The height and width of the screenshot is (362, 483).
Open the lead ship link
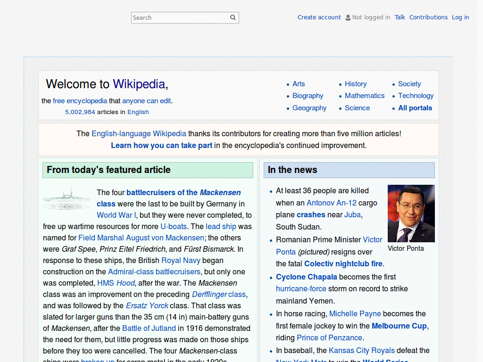click(x=221, y=227)
